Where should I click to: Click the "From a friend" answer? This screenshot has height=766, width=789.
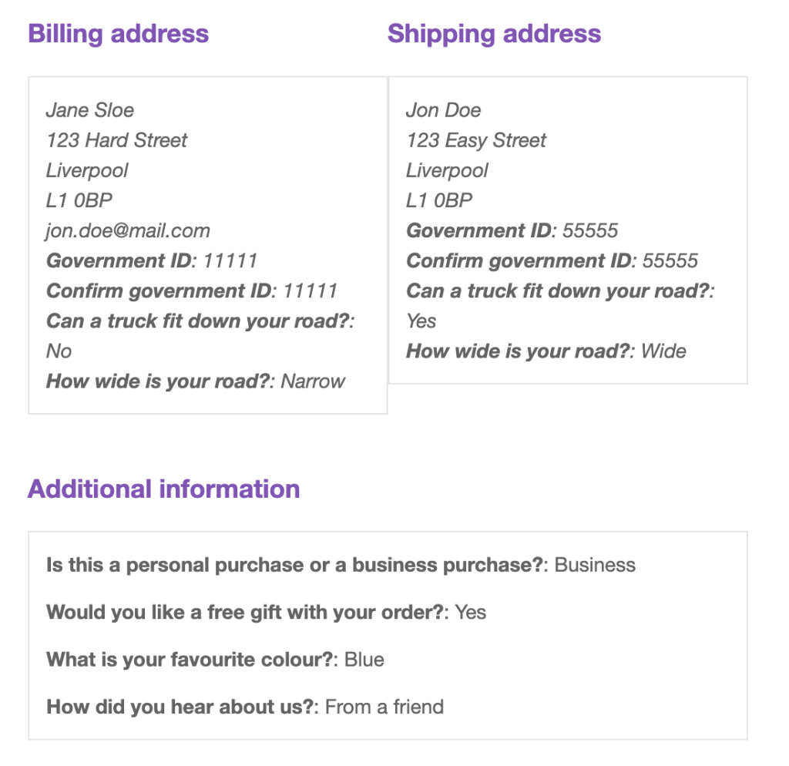point(384,707)
